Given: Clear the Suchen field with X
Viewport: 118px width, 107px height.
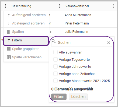Looking at the screenshot, I should click(x=109, y=43).
